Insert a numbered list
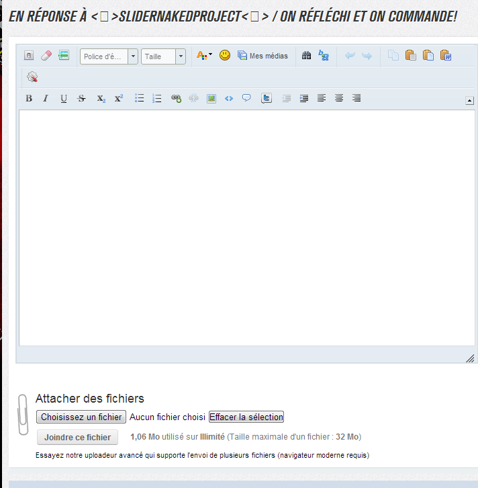478x488 pixels. pos(157,98)
